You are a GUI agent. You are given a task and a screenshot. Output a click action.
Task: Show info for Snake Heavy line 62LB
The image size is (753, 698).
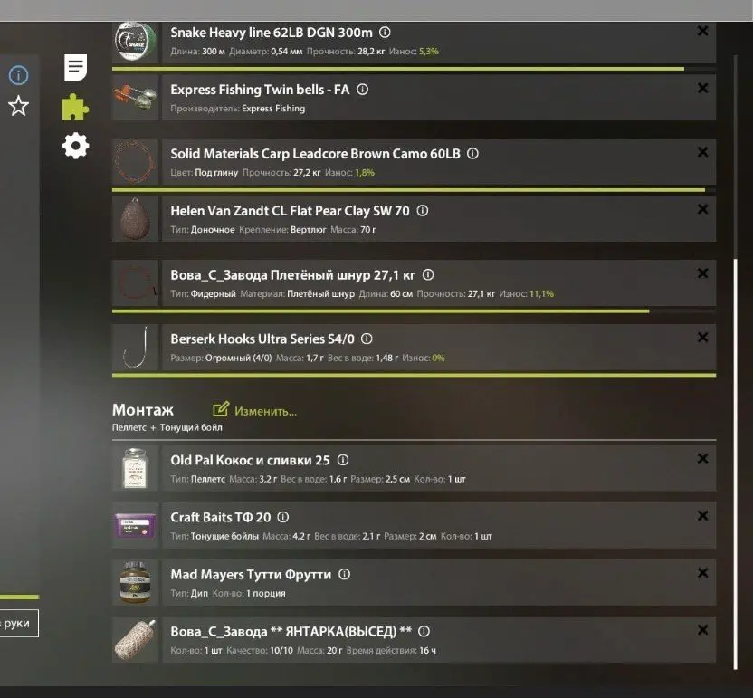tap(385, 33)
